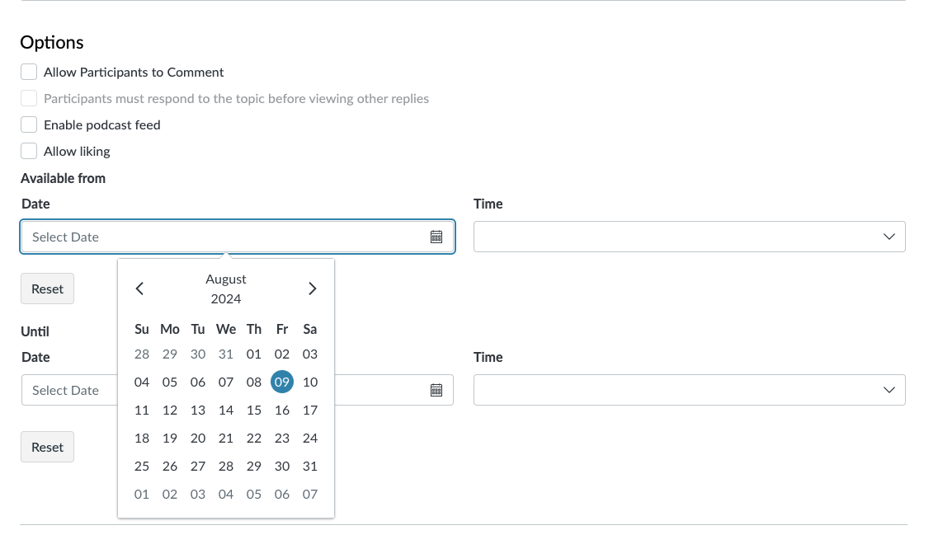
Task: Select August 18 in the calendar
Action: [142, 439]
